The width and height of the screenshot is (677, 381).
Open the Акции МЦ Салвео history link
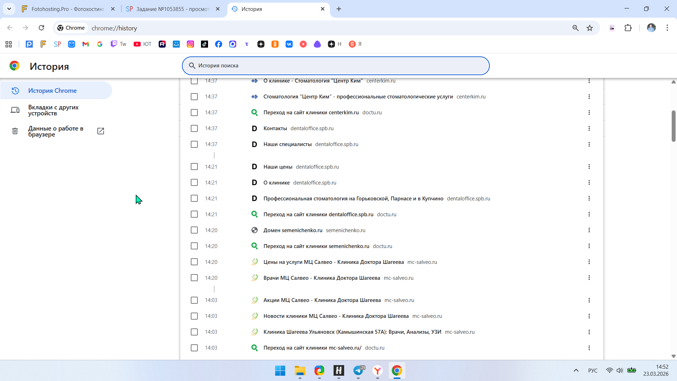click(322, 300)
